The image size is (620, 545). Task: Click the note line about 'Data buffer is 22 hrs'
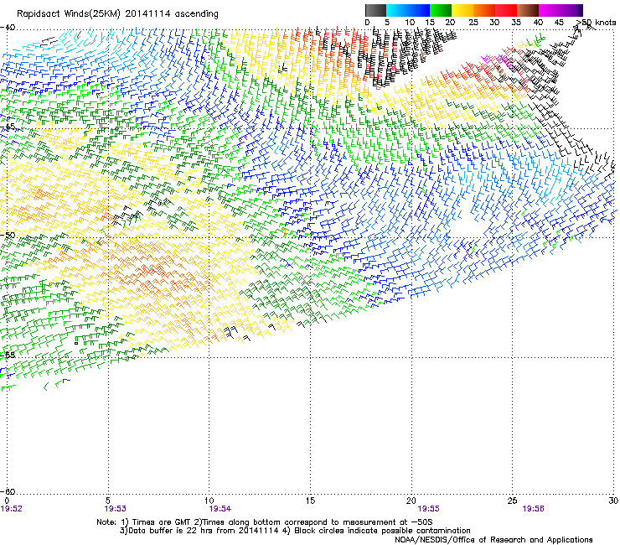coord(295,531)
